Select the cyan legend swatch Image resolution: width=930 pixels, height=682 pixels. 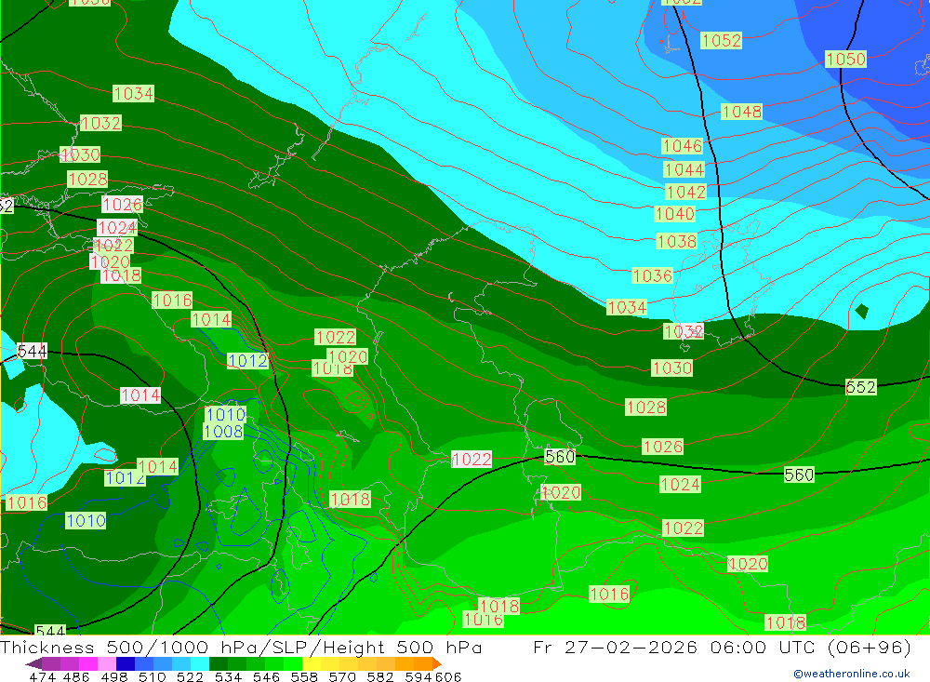[x=200, y=663]
